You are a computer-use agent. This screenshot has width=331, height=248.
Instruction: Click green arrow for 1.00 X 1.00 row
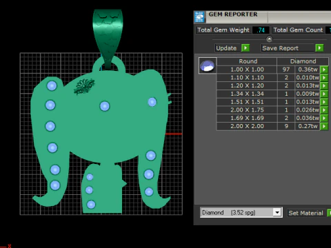tap(324, 70)
